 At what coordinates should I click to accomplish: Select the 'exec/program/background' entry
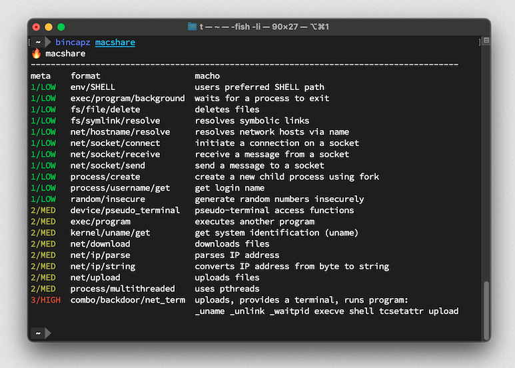coord(127,98)
